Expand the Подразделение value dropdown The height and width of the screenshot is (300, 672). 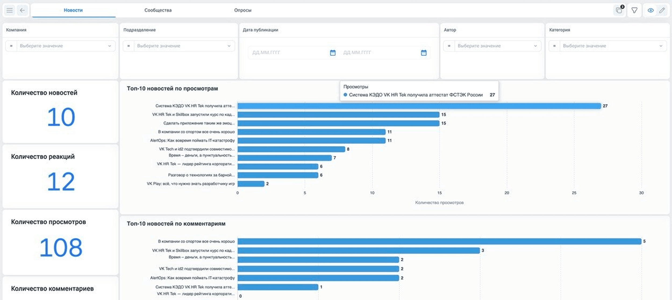point(184,46)
